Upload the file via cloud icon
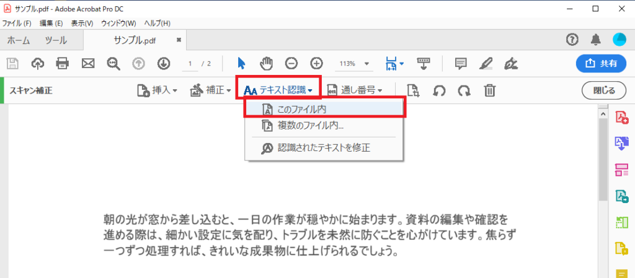 (x=38, y=63)
